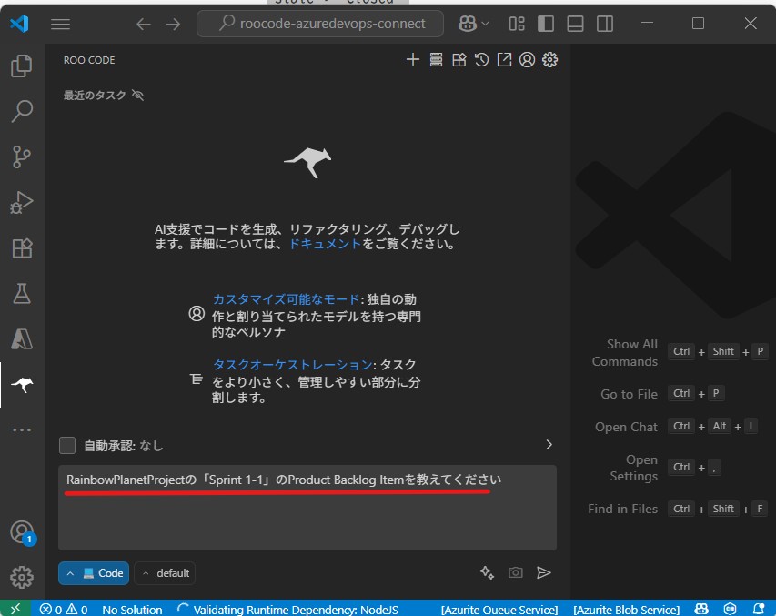Open the カスタマイズ可能なモード link

(286, 299)
